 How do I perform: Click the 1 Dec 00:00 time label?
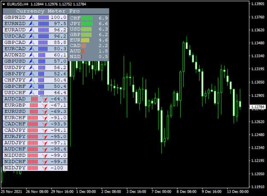pyautogui.click(x=86, y=192)
